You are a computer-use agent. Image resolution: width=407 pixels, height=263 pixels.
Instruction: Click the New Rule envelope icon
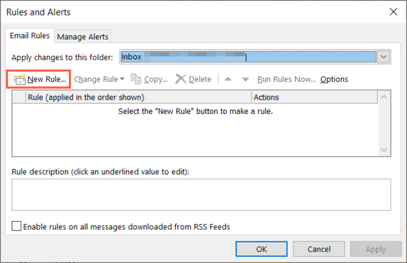click(x=18, y=80)
